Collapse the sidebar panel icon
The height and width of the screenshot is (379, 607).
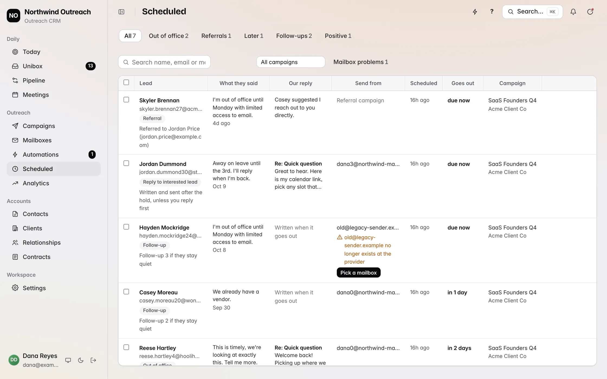point(121,12)
